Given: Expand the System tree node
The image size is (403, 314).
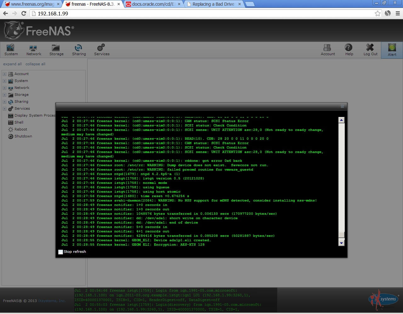Looking at the screenshot, I should point(4,81).
